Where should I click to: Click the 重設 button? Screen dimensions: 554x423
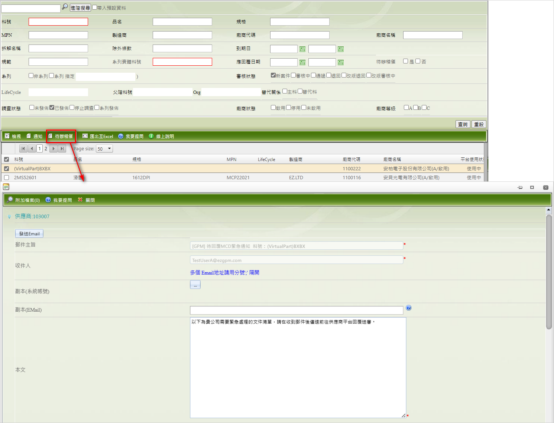pos(479,124)
